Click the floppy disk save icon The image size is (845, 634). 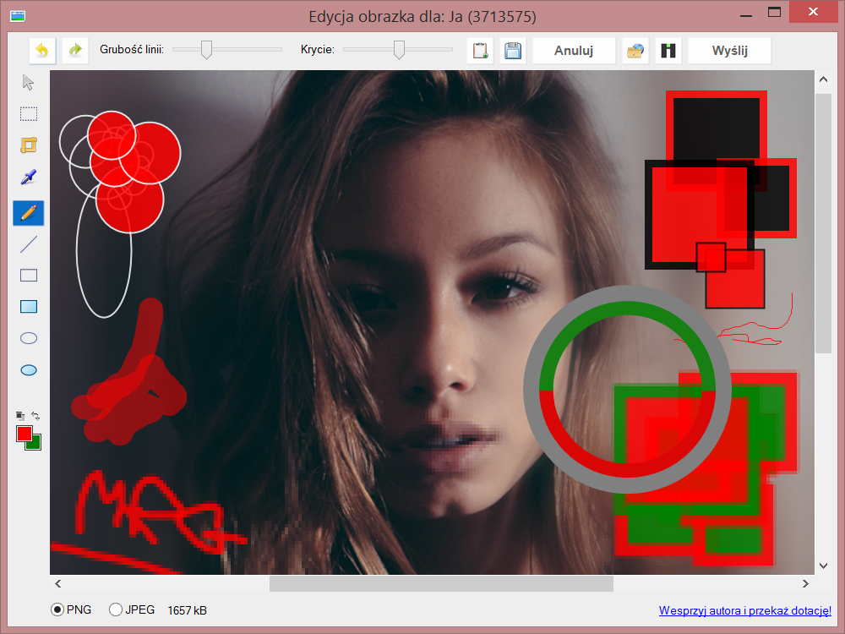click(512, 51)
